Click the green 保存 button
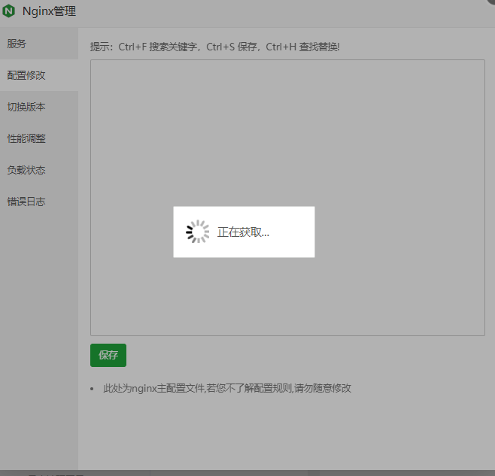 pos(108,355)
